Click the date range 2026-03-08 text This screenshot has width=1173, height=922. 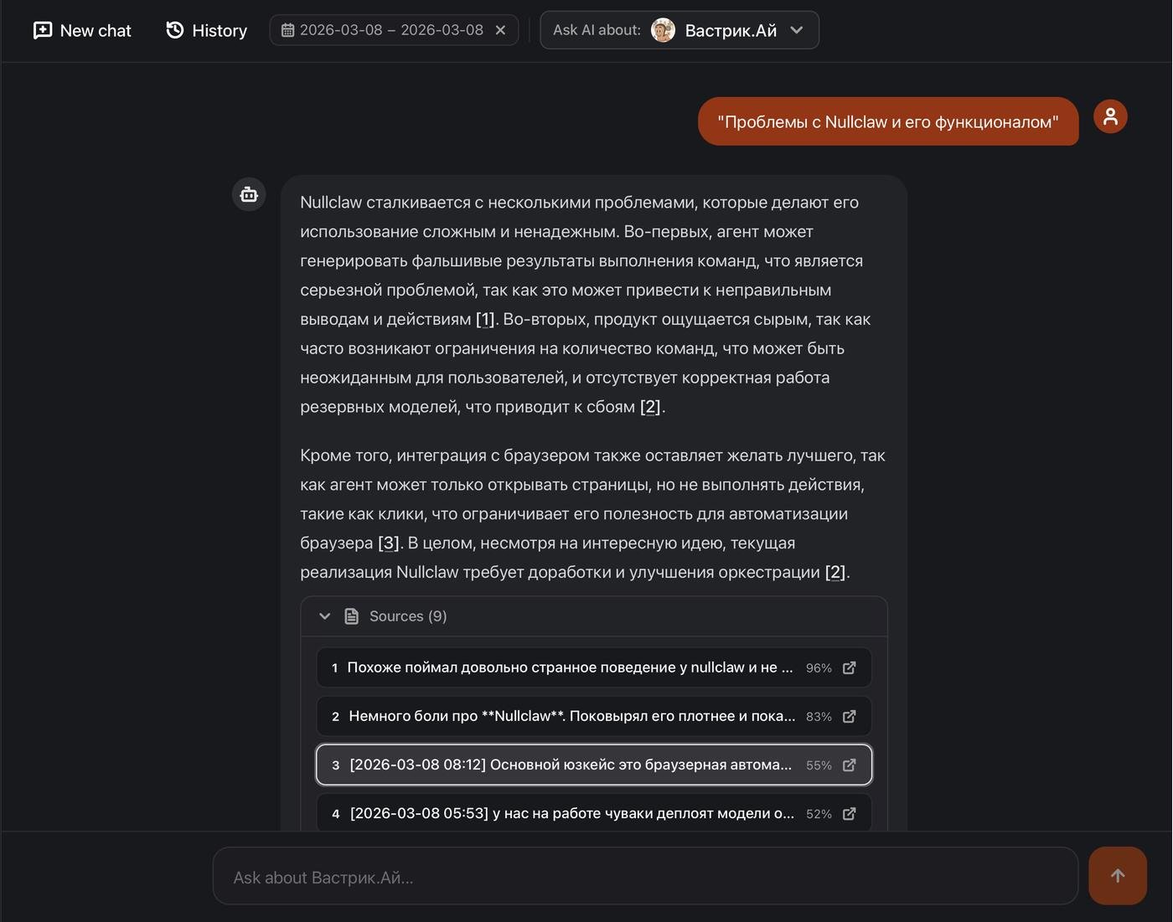coord(391,30)
